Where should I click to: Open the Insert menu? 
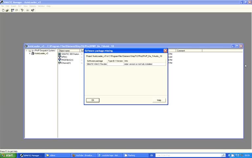pos(13,6)
